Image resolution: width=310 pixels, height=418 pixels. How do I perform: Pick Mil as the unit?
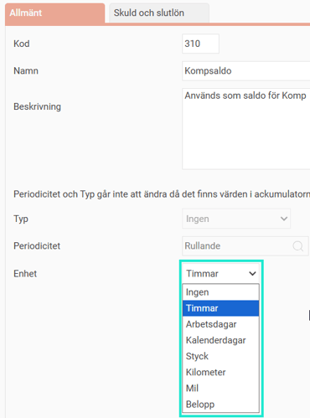[x=221, y=388]
